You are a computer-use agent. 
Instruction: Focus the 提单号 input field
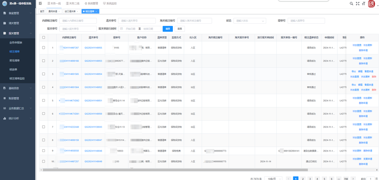pos(306,21)
